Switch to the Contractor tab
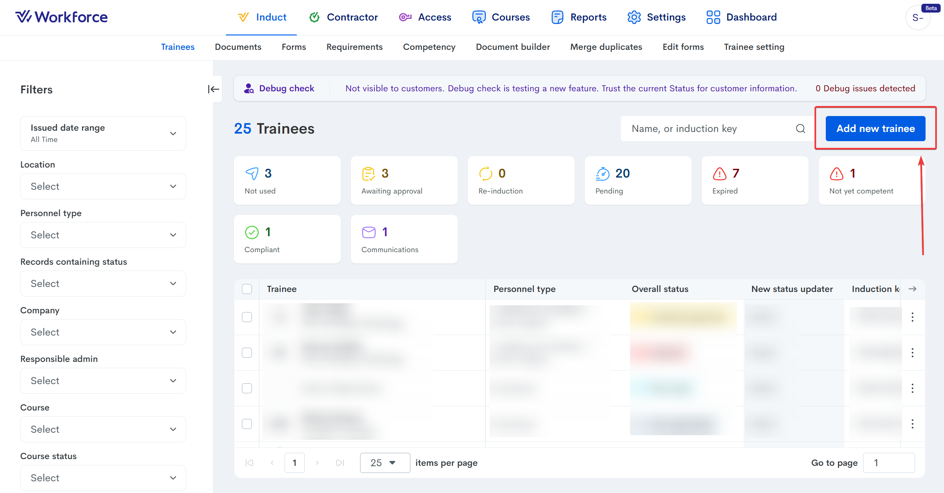Image resolution: width=944 pixels, height=493 pixels. pyautogui.click(x=343, y=17)
